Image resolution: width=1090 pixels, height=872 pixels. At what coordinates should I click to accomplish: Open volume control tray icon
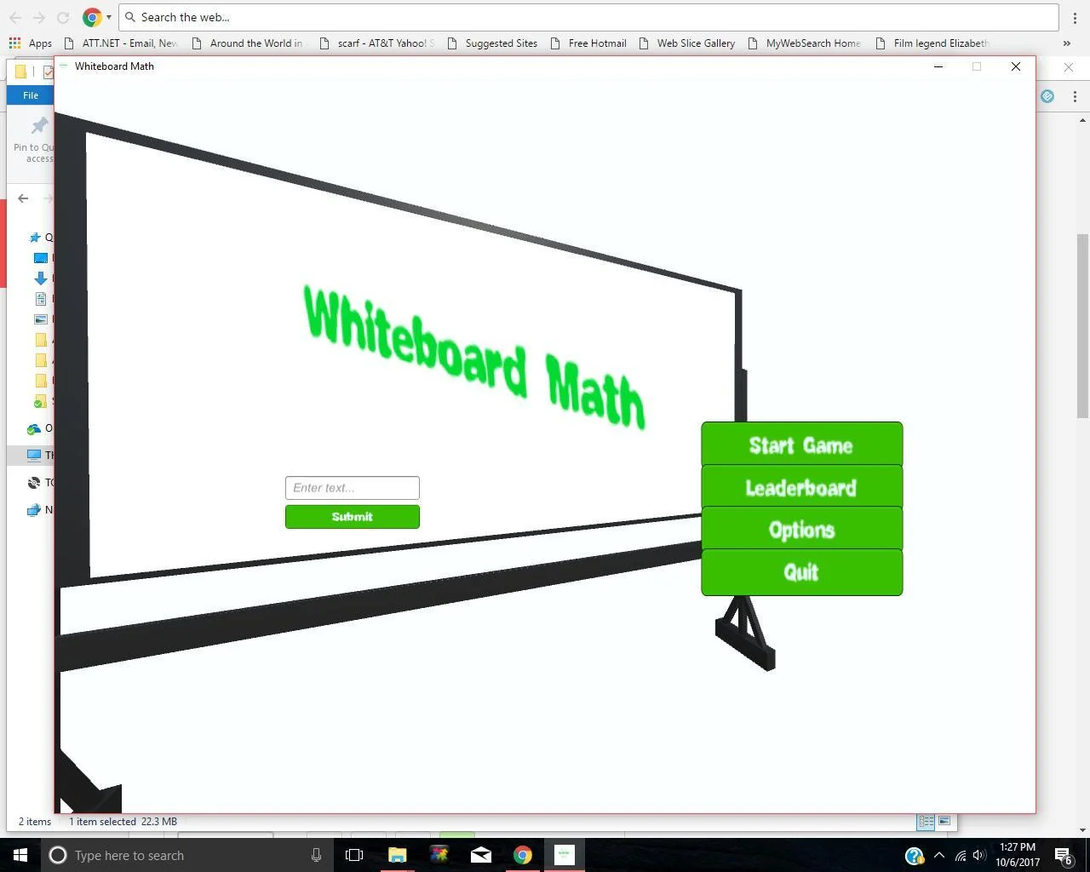tap(979, 855)
